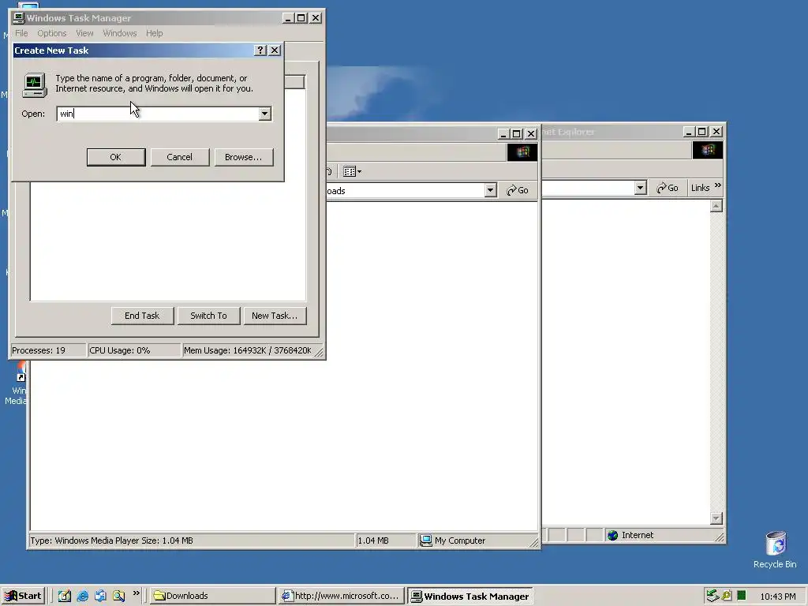The width and height of the screenshot is (808, 606).
Task: Open Task Manager Windows menu
Action: (x=120, y=33)
